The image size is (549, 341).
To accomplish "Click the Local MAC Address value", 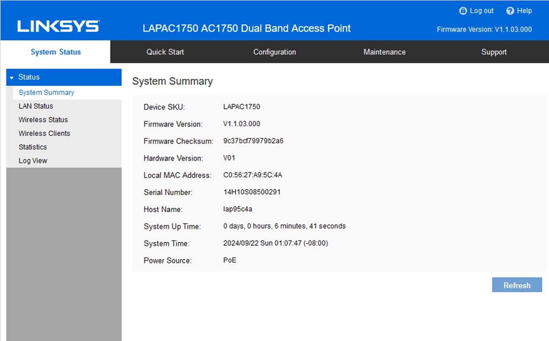I will pyautogui.click(x=253, y=175).
